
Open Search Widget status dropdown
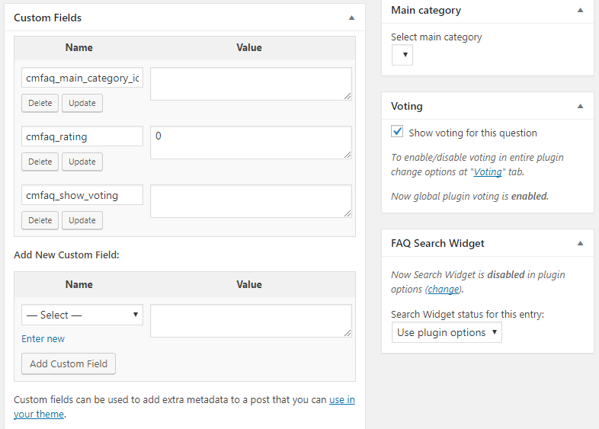(x=447, y=332)
